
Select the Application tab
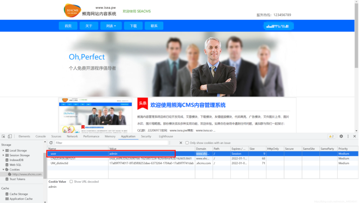pyautogui.click(x=128, y=136)
